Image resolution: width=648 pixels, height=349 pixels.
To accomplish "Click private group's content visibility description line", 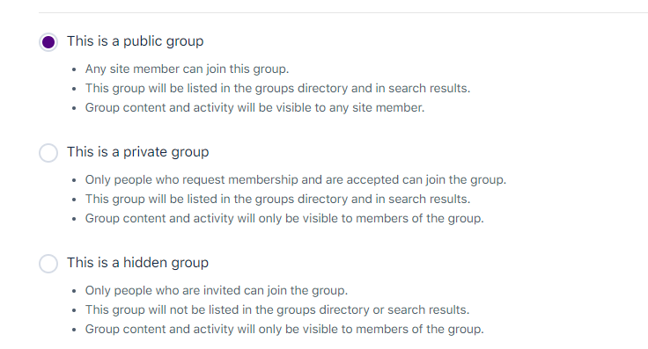I will (x=284, y=218).
